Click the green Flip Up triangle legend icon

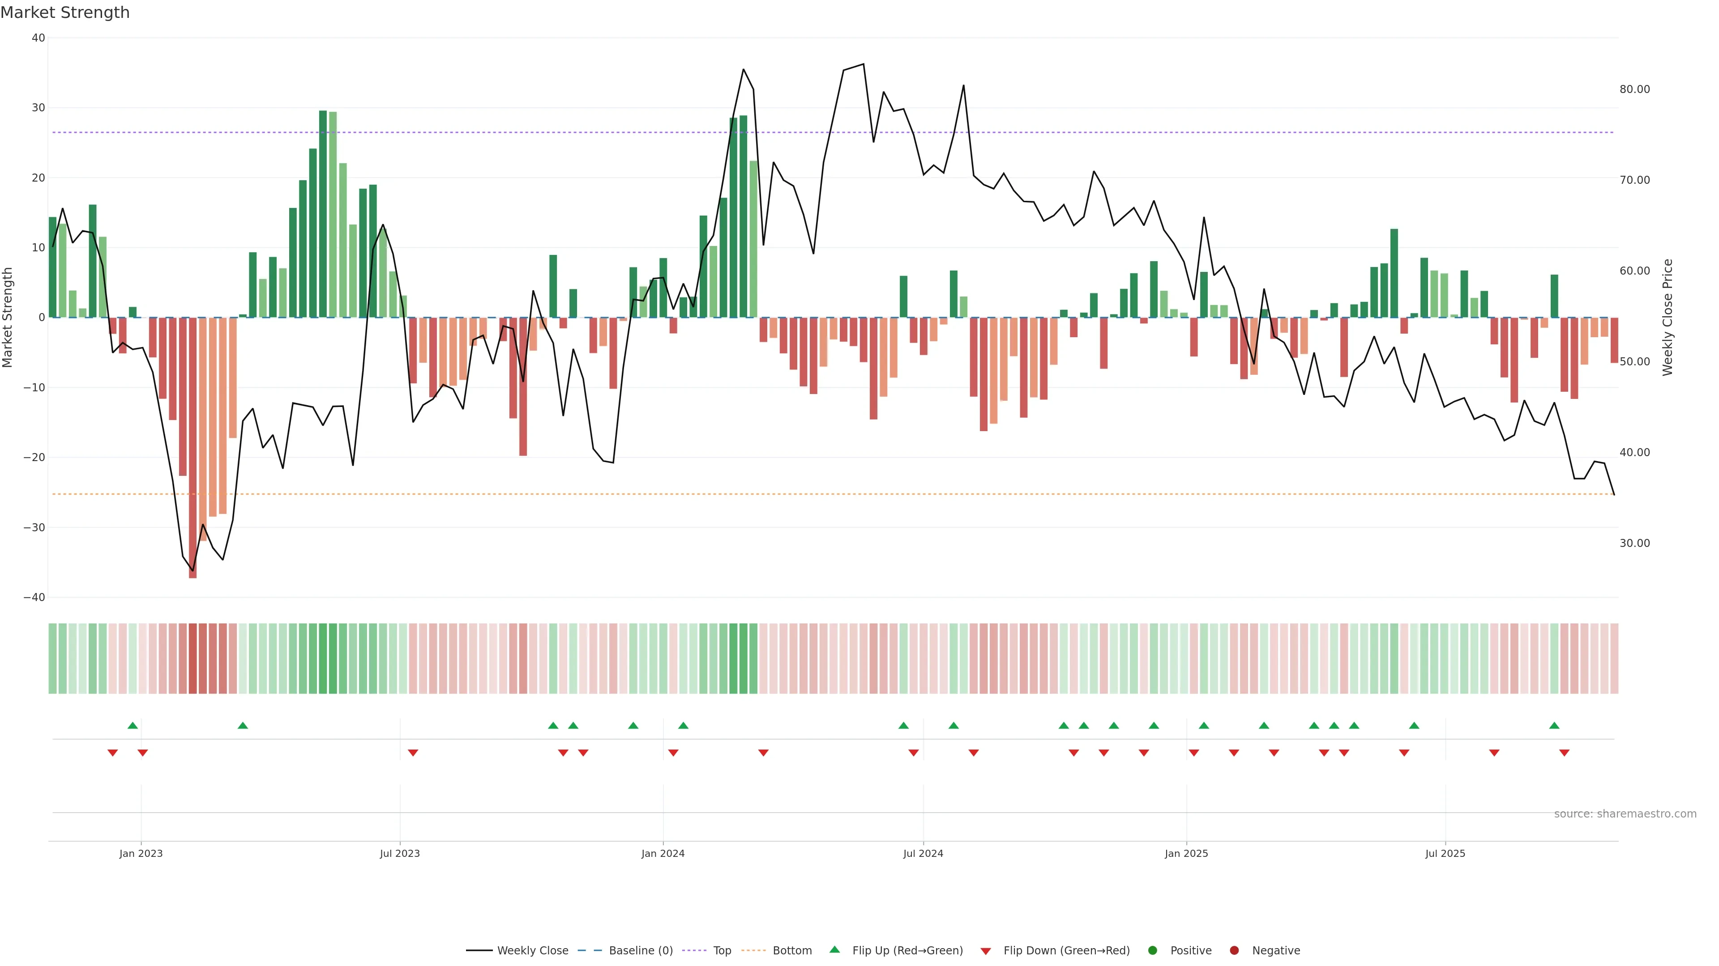[x=834, y=949]
